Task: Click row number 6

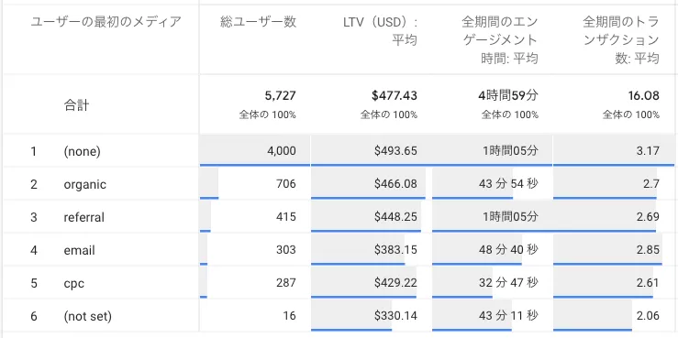Action: pyautogui.click(x=34, y=316)
